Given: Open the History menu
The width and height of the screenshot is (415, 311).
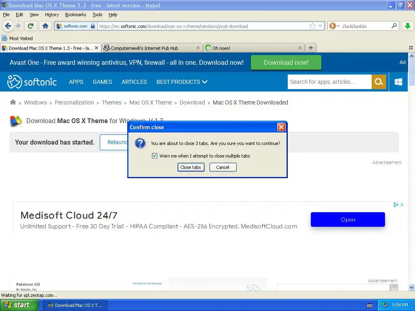Looking at the screenshot, I should point(52,15).
